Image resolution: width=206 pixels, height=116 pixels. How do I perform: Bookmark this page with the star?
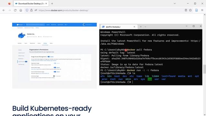coord(190,10)
